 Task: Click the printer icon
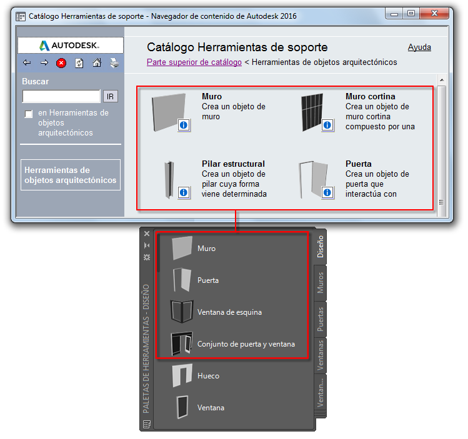click(114, 63)
